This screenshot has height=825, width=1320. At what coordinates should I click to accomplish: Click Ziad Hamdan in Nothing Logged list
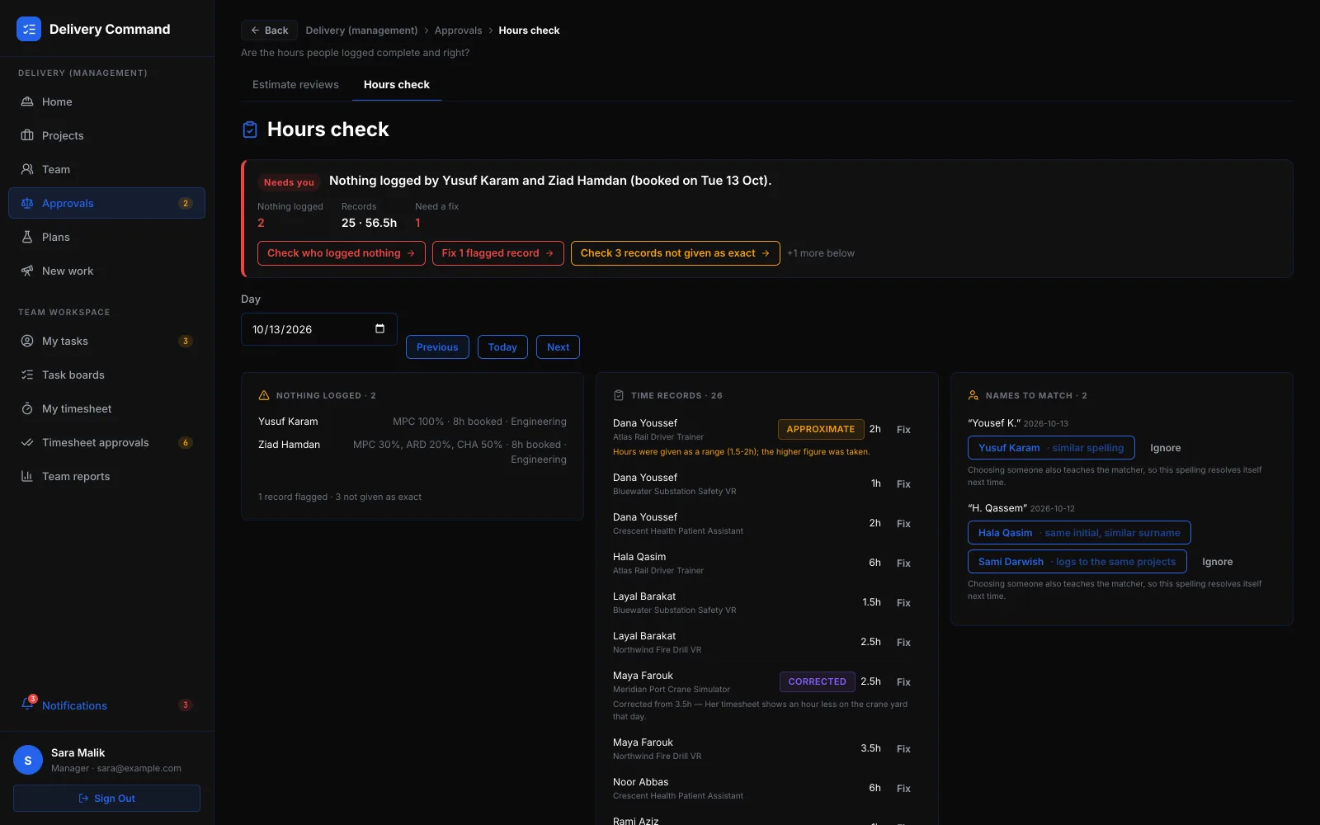pos(289,445)
